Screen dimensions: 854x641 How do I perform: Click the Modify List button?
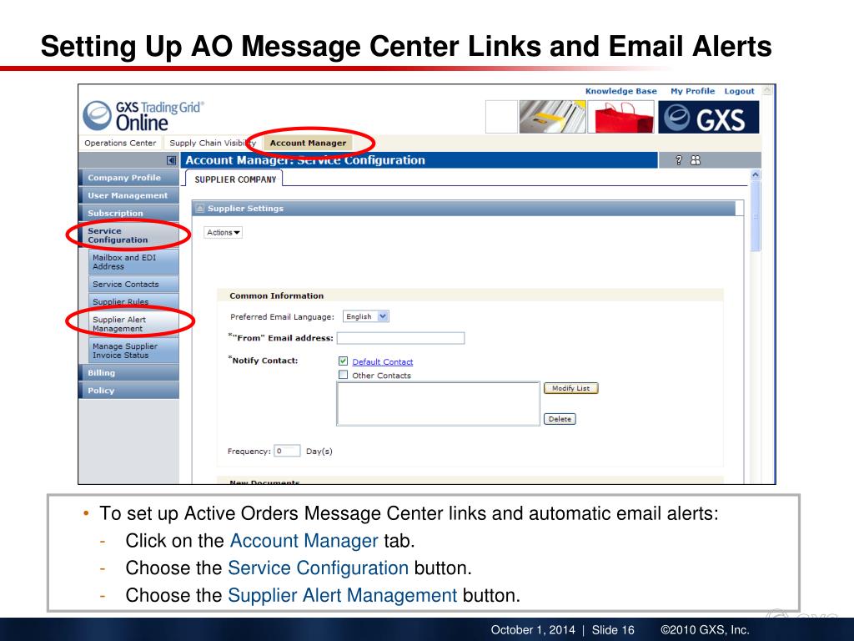(570, 388)
